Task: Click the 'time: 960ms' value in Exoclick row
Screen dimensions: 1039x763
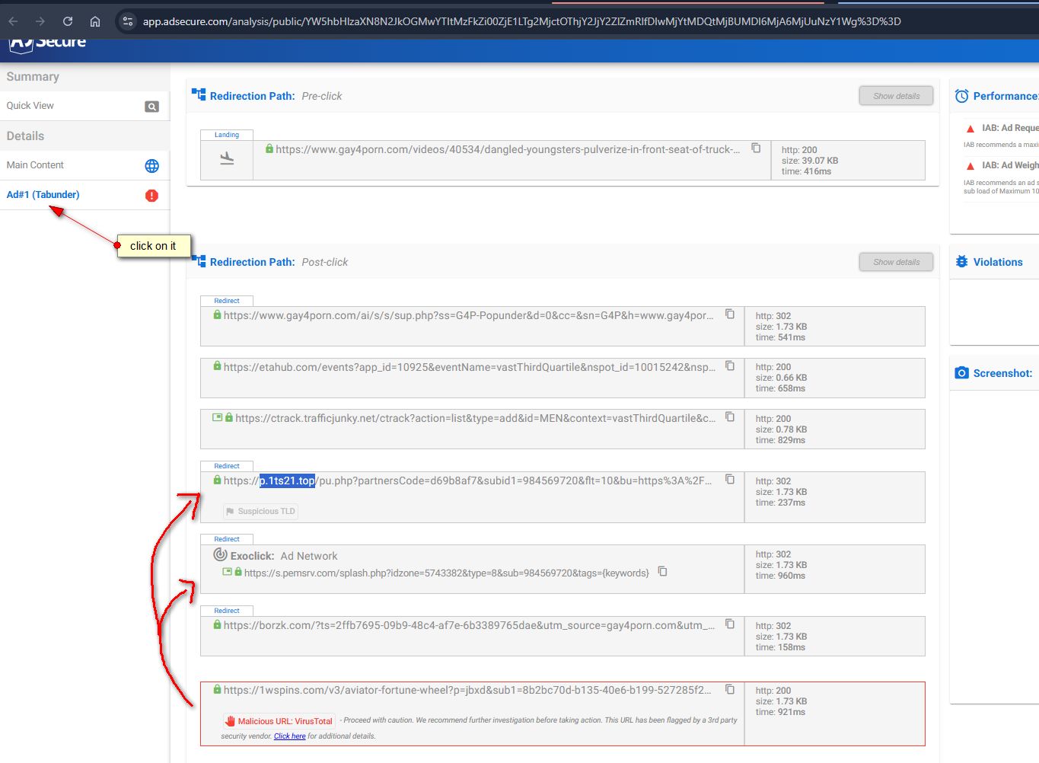Action: 780,576
